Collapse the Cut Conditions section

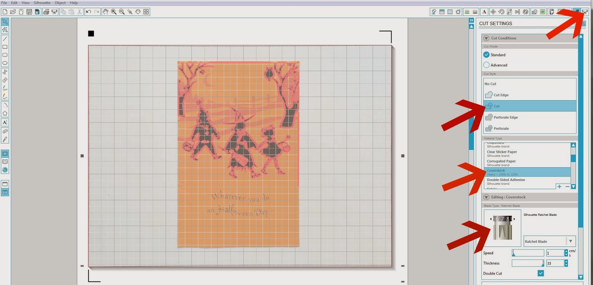click(486, 38)
